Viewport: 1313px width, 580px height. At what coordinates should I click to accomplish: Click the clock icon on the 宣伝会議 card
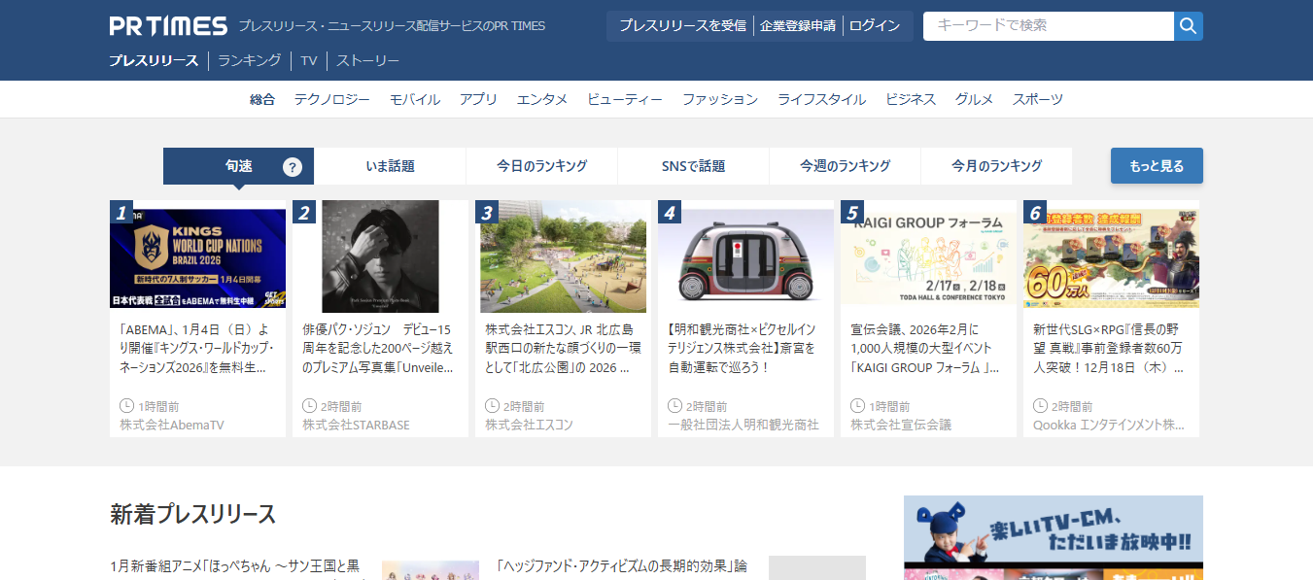[x=857, y=406]
